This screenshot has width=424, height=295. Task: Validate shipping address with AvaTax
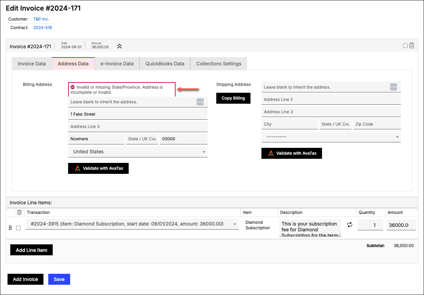292,153
